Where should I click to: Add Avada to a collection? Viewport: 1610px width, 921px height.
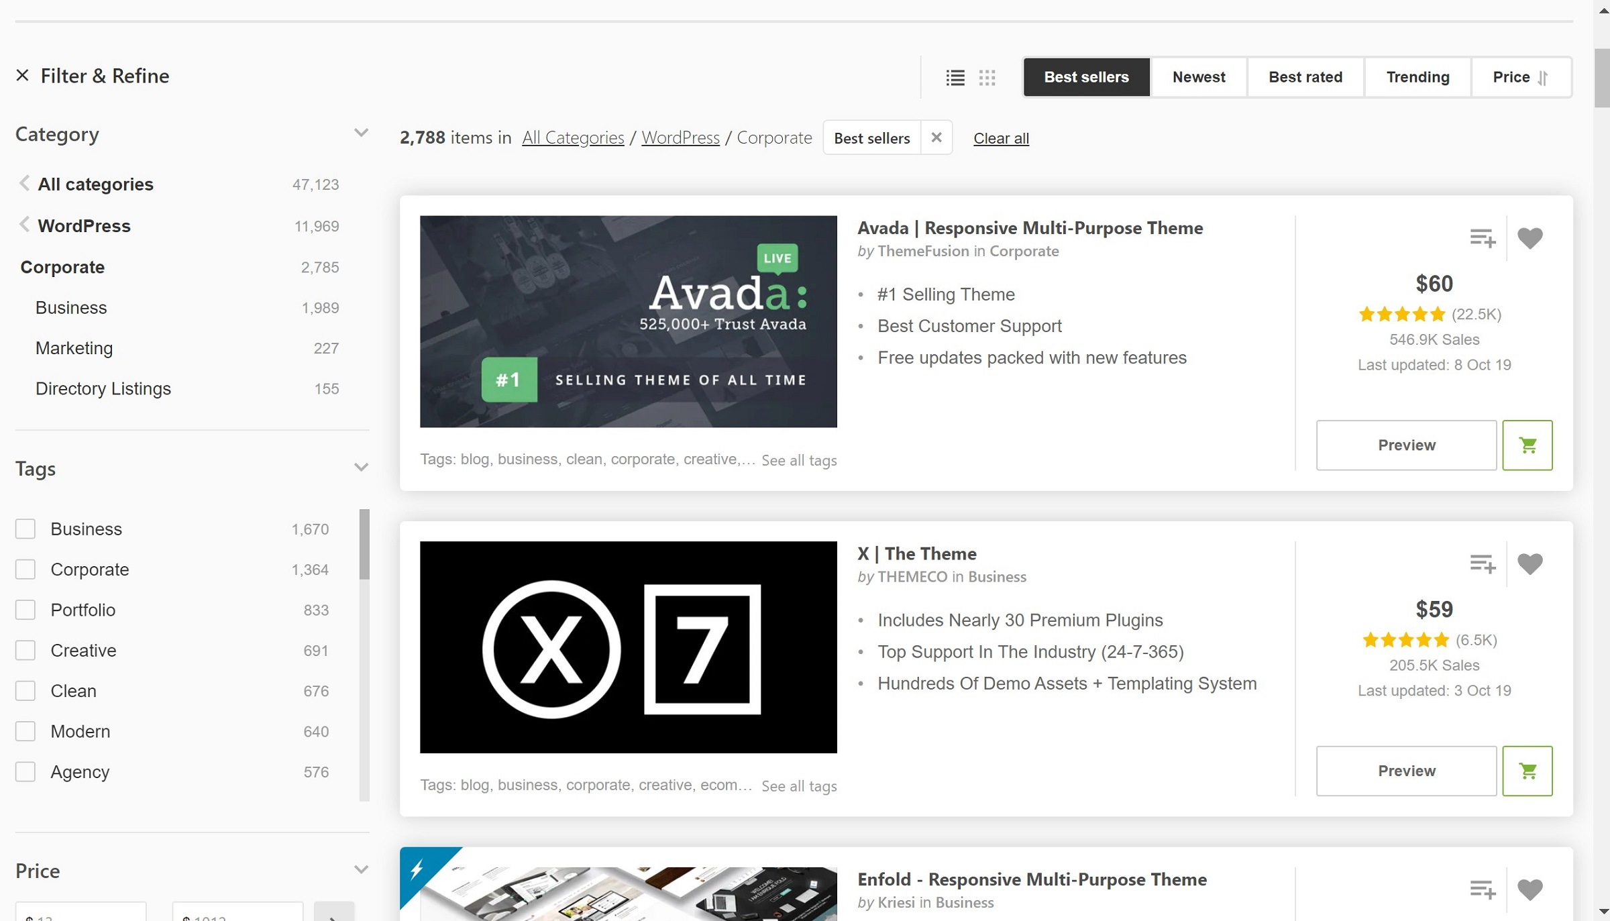pos(1483,238)
